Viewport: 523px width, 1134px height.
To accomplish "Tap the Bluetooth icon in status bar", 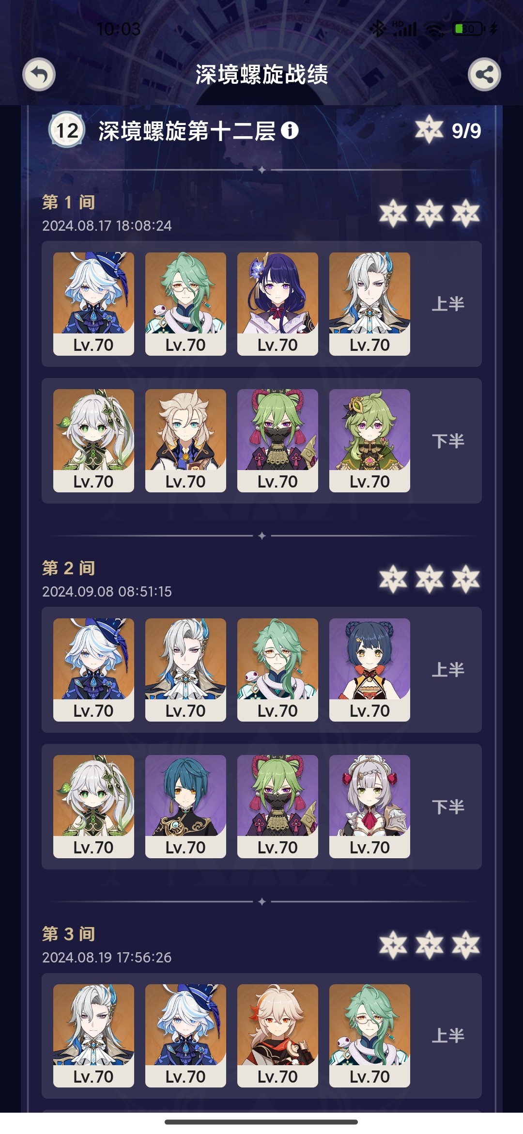I will tap(378, 29).
